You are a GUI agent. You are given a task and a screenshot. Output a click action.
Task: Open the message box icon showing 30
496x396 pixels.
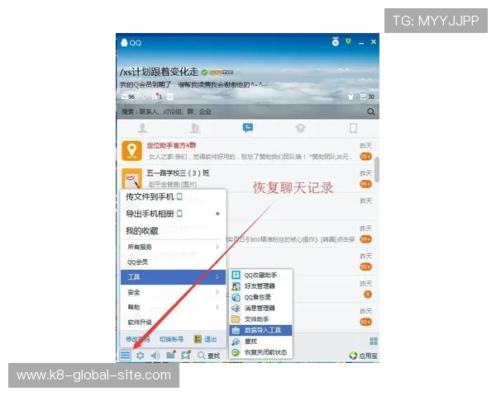pyautogui.click(x=366, y=97)
